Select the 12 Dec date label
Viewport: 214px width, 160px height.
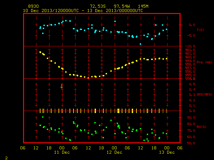[114, 152]
